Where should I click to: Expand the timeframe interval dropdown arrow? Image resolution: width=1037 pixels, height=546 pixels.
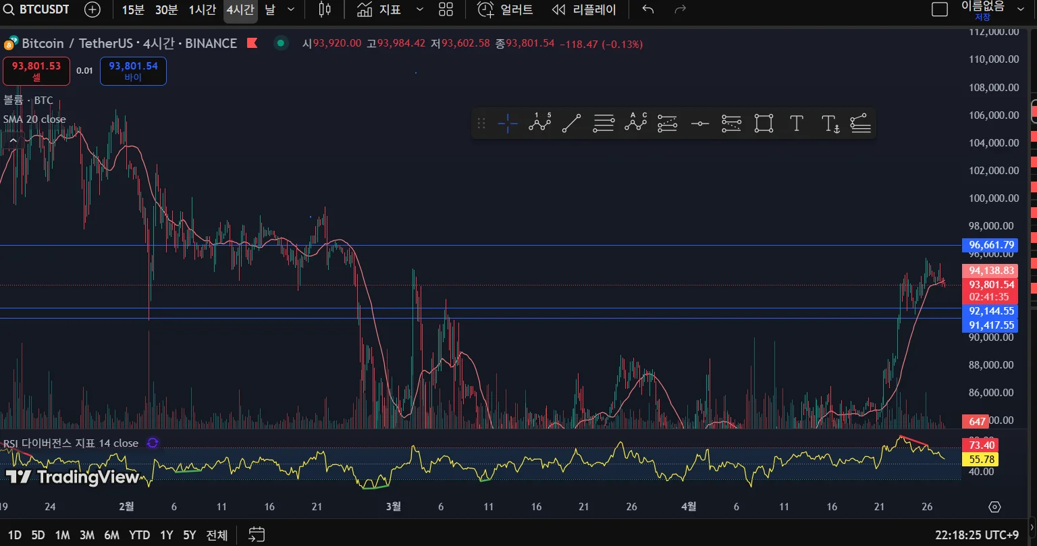coord(291,9)
